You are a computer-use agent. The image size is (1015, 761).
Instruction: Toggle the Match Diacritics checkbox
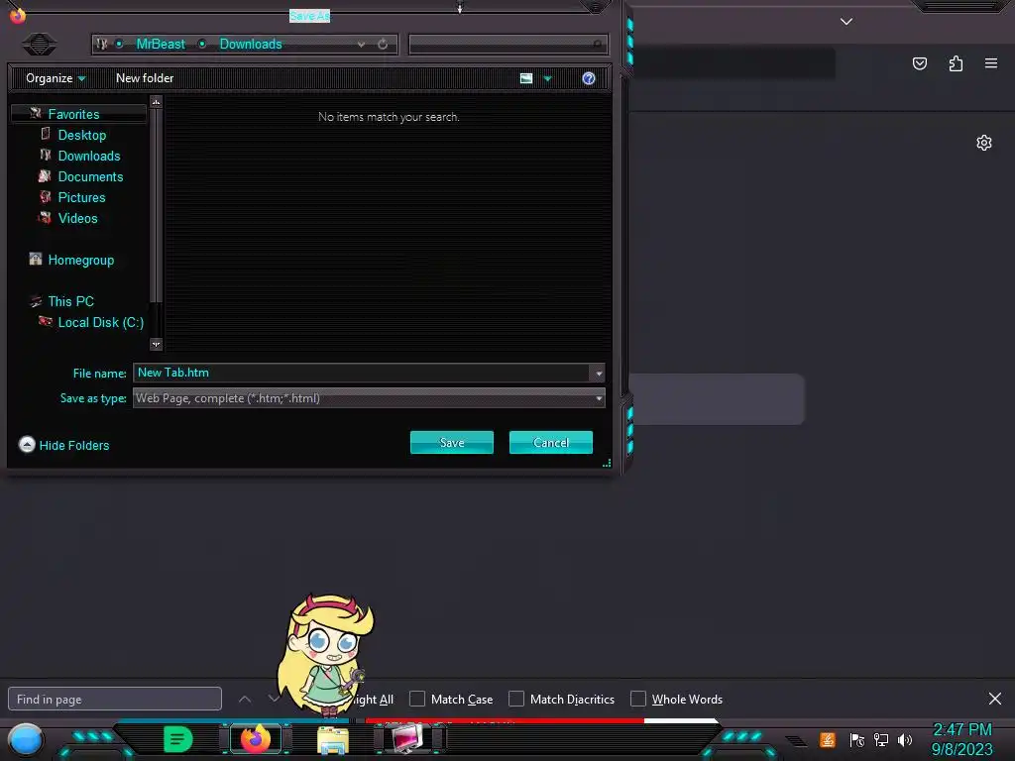tap(515, 699)
